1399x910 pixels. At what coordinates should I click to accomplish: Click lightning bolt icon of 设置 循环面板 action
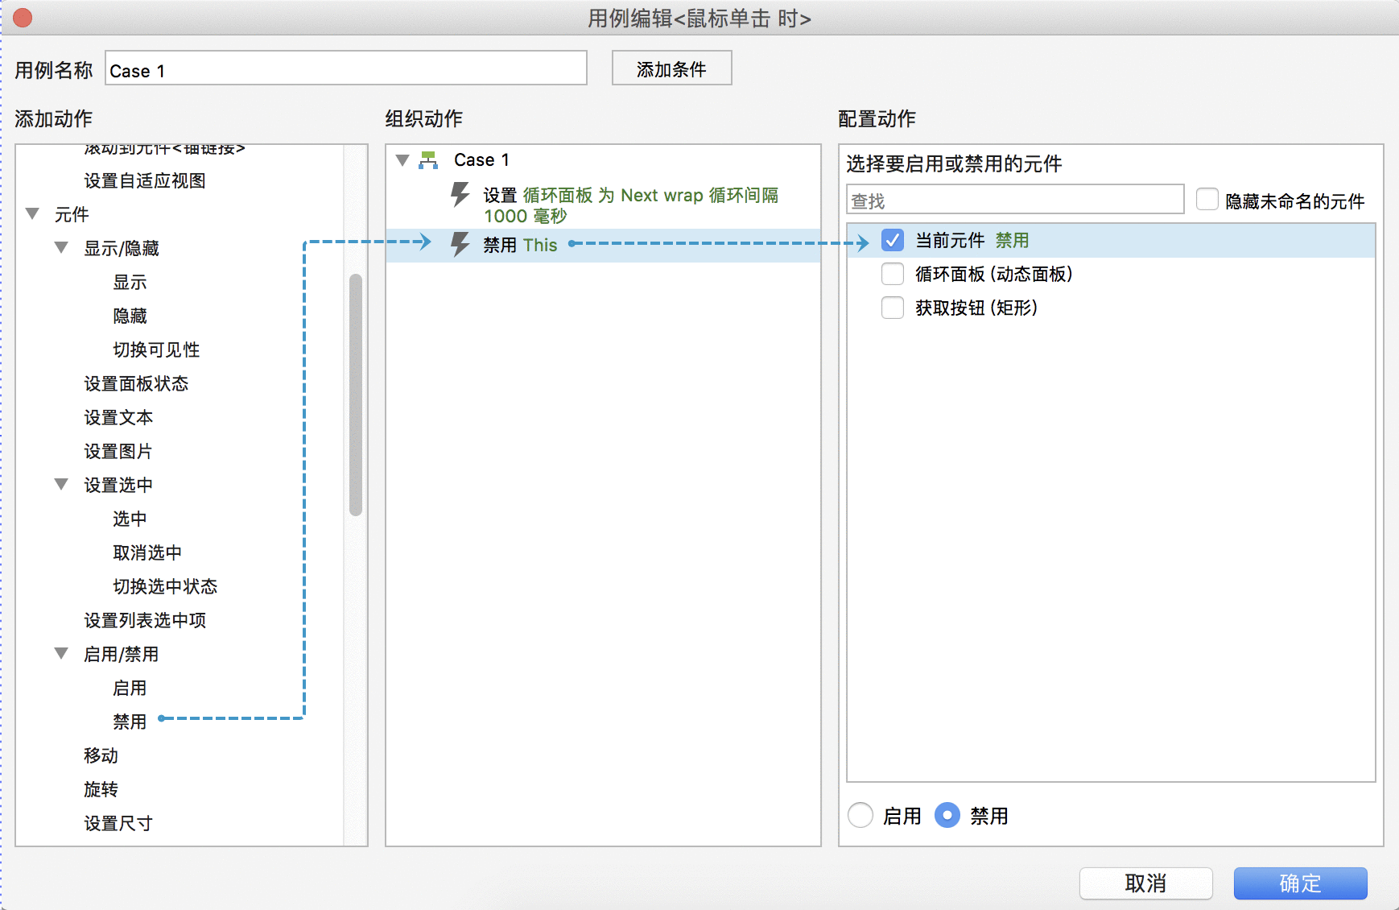point(460,195)
